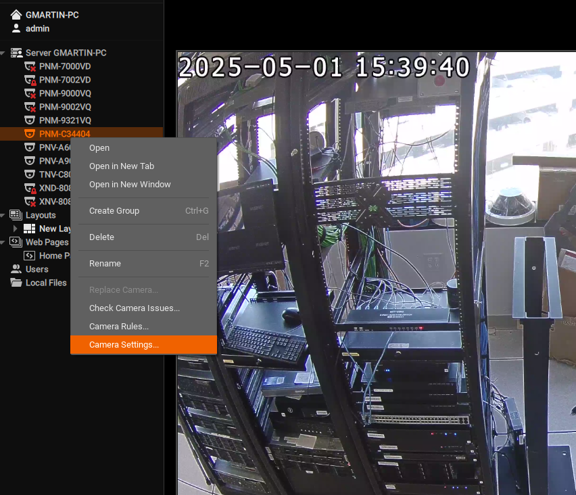This screenshot has width=576, height=495.
Task: Click the Users icon in the sidebar
Action: pyautogui.click(x=15, y=268)
